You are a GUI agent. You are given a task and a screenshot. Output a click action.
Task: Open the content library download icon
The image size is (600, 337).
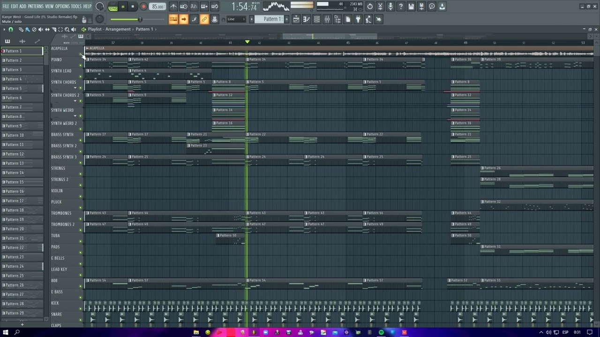coord(442,7)
